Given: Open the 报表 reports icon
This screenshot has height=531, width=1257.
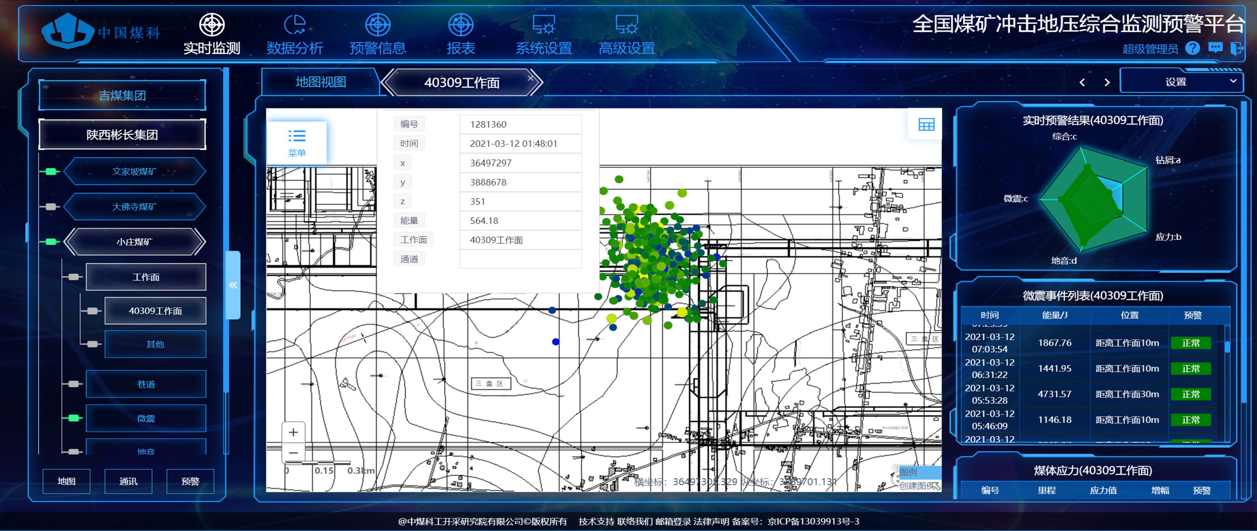Looking at the screenshot, I should 461,25.
